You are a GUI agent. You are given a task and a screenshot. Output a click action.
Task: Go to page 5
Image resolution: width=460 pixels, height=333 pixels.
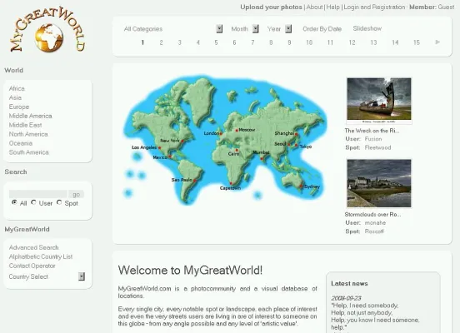tap(216, 42)
